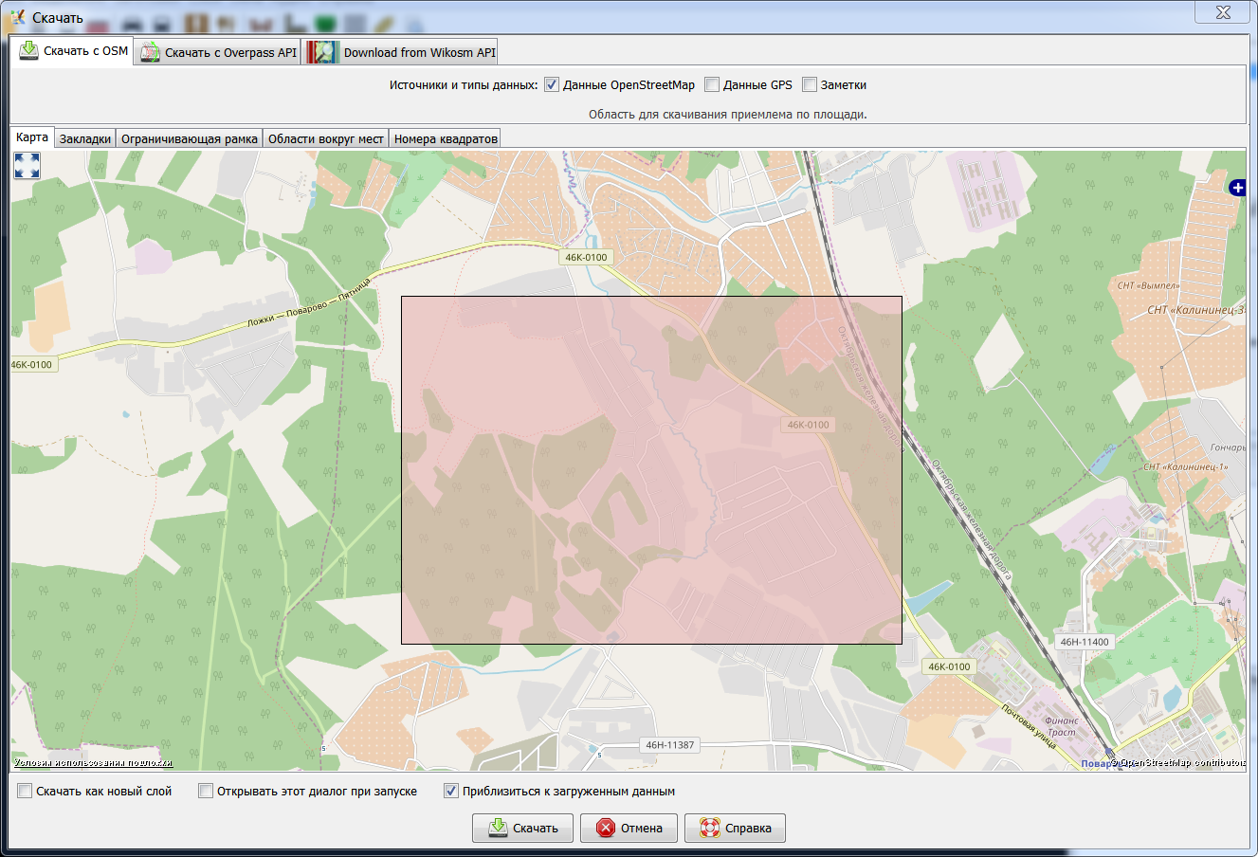Click the 'Отмена' cancel button
This screenshot has height=857, width=1258.
(x=630, y=828)
